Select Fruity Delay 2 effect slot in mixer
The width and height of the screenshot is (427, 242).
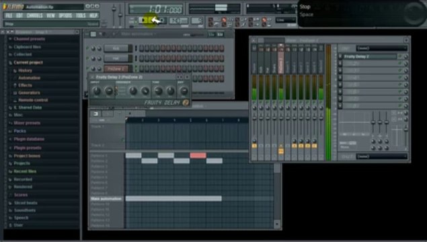[370, 56]
